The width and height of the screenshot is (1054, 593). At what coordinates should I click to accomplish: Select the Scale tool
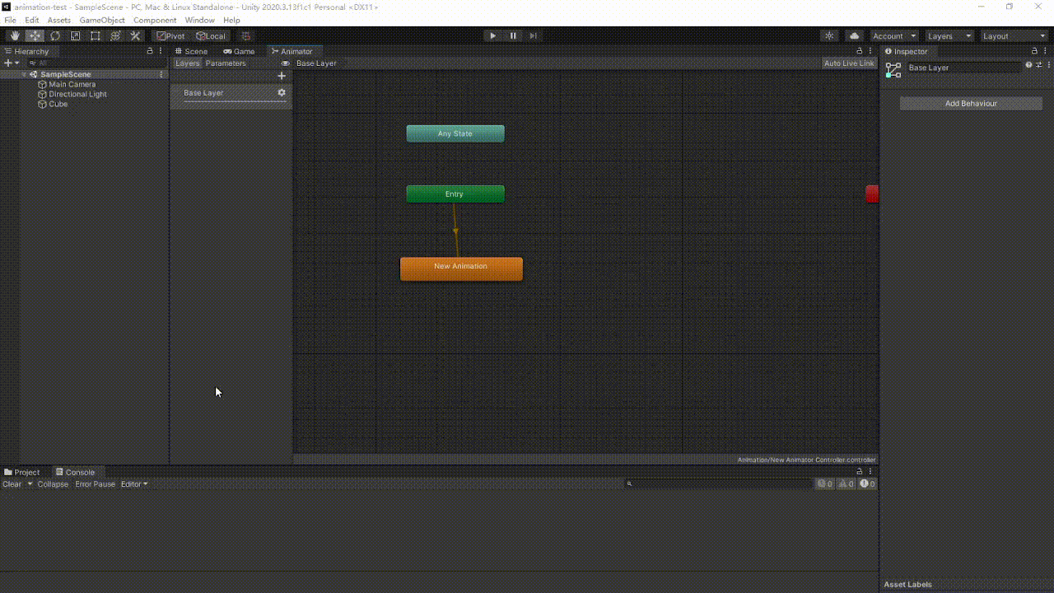pos(75,35)
